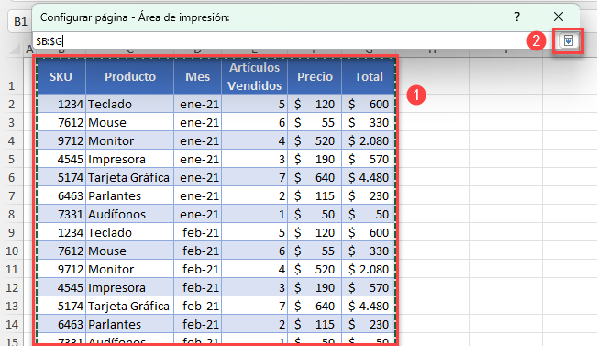
Task: Click row header 13
Action: 12,306
